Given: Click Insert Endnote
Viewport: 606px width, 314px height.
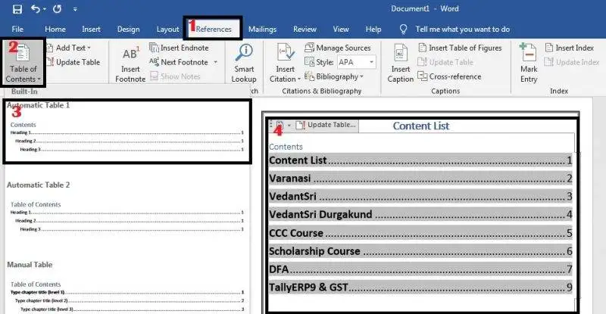Looking at the screenshot, I should pos(179,48).
